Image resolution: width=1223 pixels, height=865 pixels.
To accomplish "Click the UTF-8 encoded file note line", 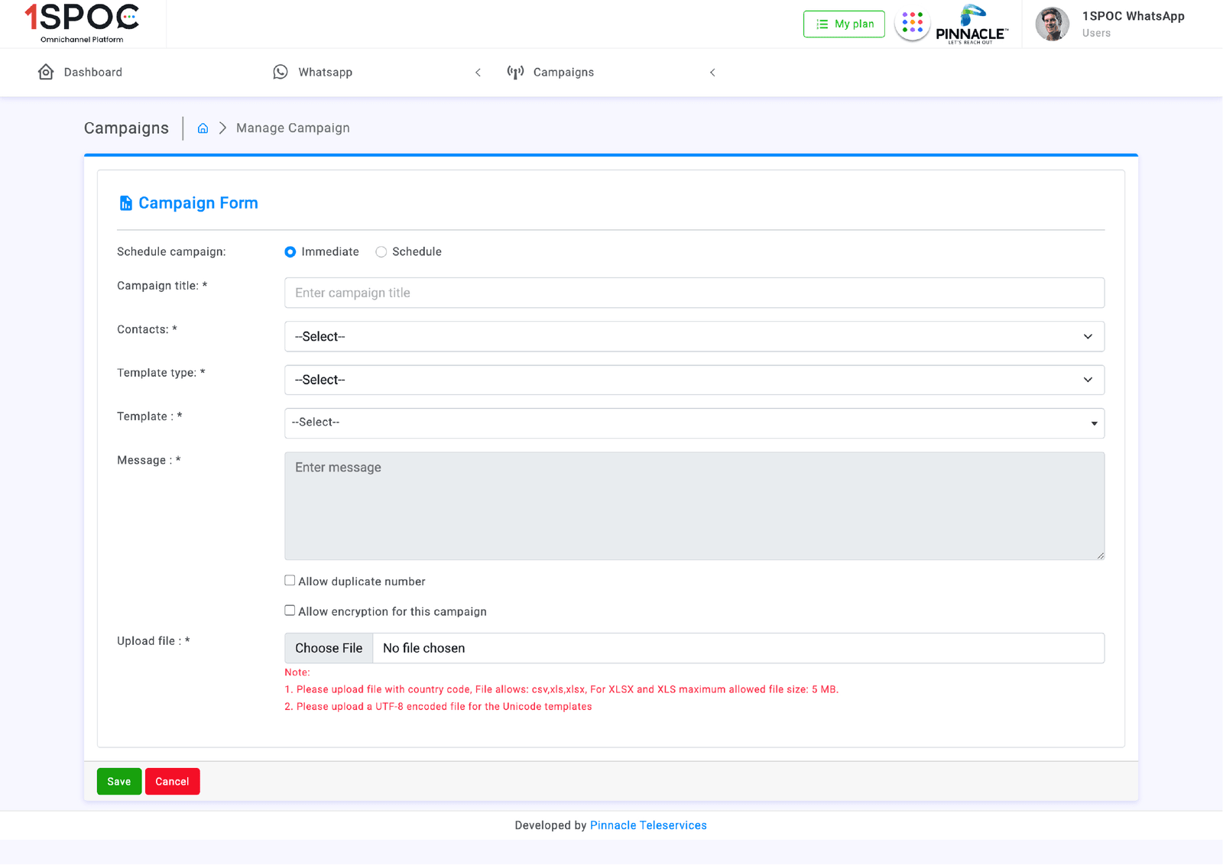I will point(438,707).
